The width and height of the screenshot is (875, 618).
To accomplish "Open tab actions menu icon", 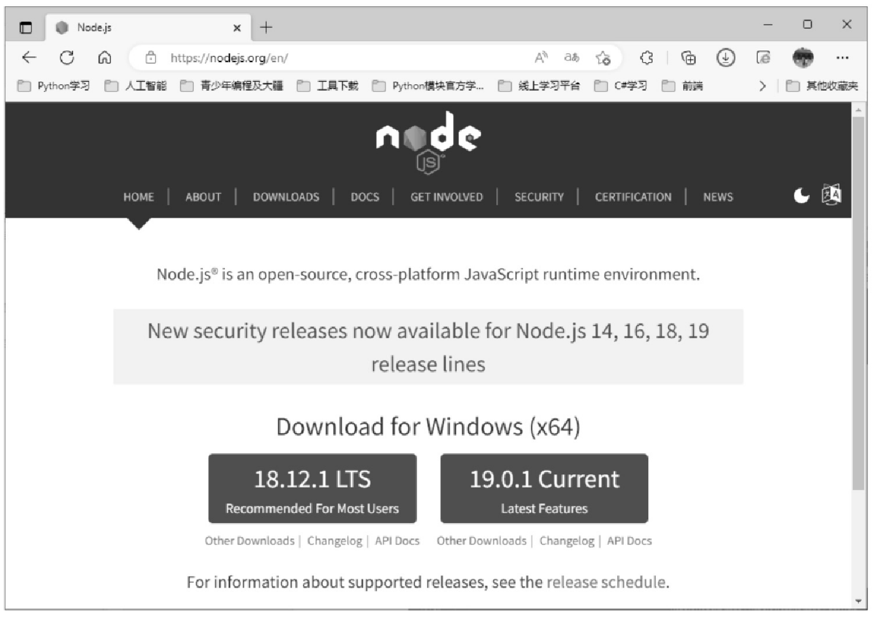I will (x=25, y=27).
